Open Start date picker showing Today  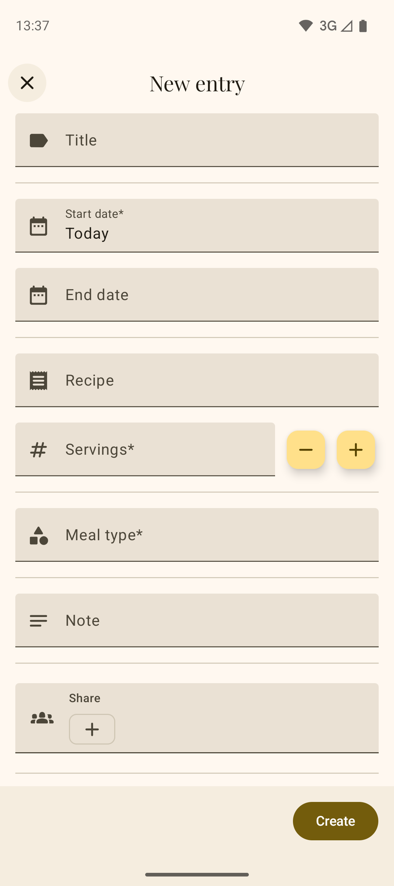pyautogui.click(x=219, y=226)
